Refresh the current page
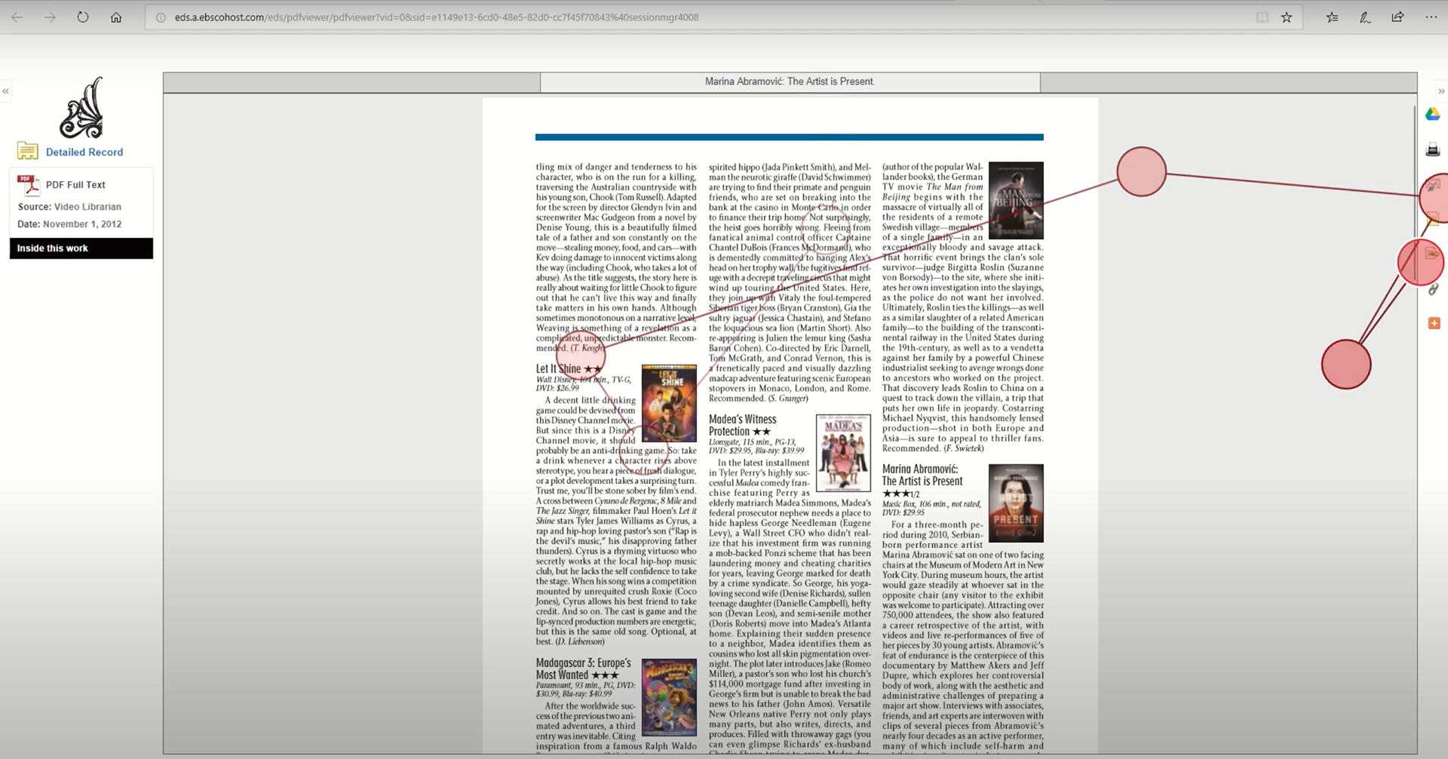The height and width of the screenshot is (759, 1448). click(83, 17)
